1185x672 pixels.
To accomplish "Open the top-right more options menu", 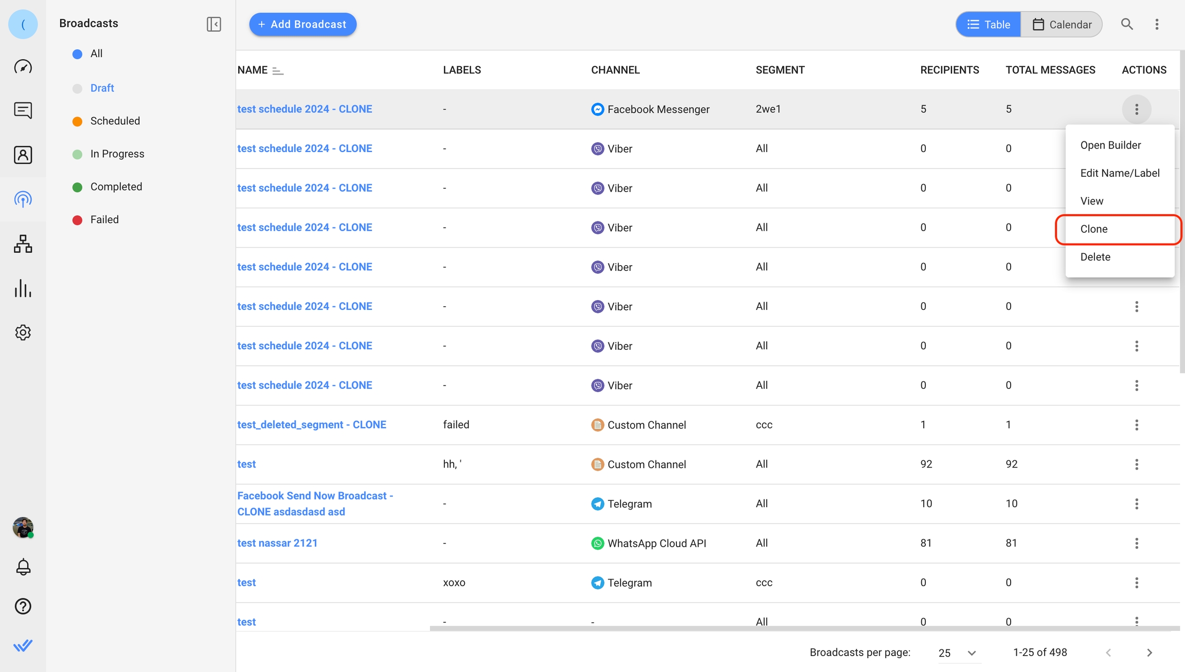I will click(1157, 24).
